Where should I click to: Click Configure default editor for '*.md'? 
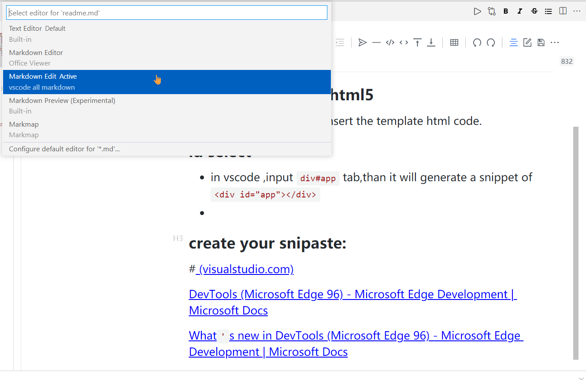click(64, 149)
